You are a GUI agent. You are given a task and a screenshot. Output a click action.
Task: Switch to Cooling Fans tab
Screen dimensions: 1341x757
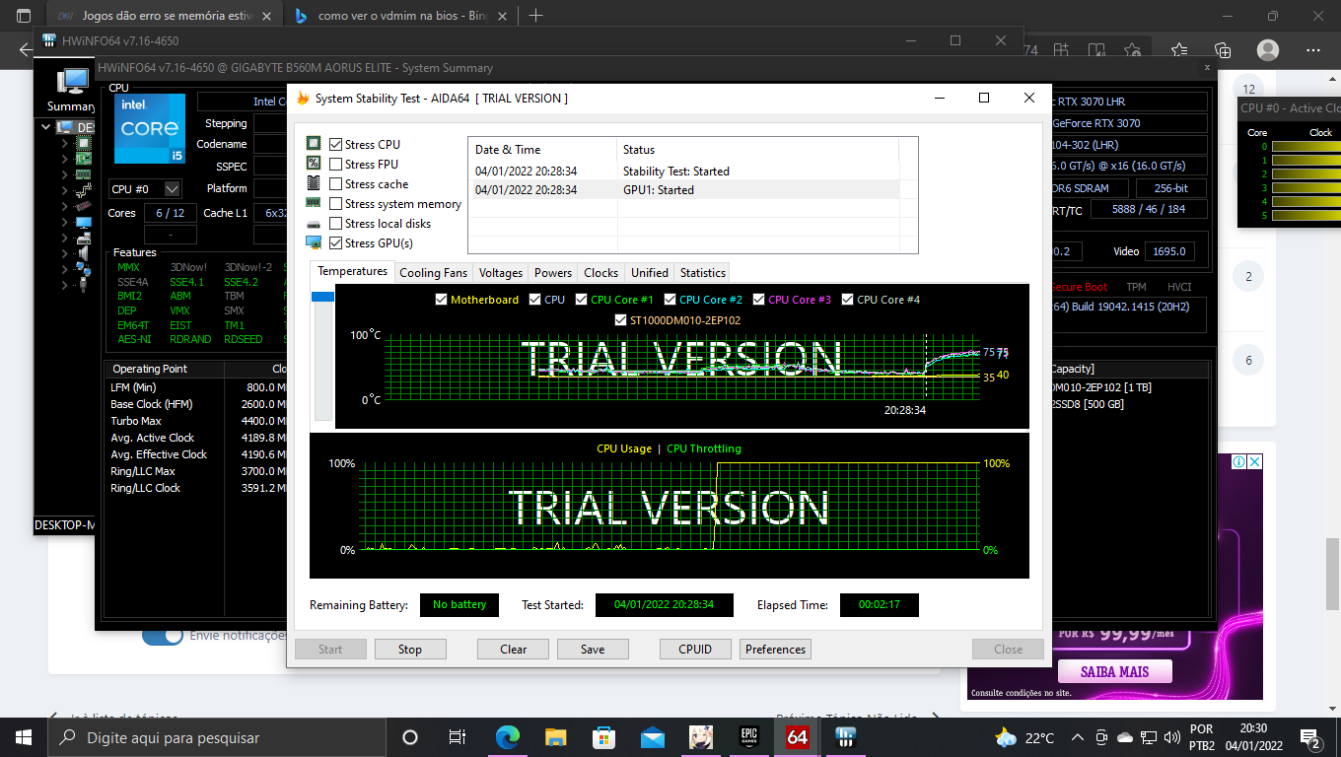(433, 273)
